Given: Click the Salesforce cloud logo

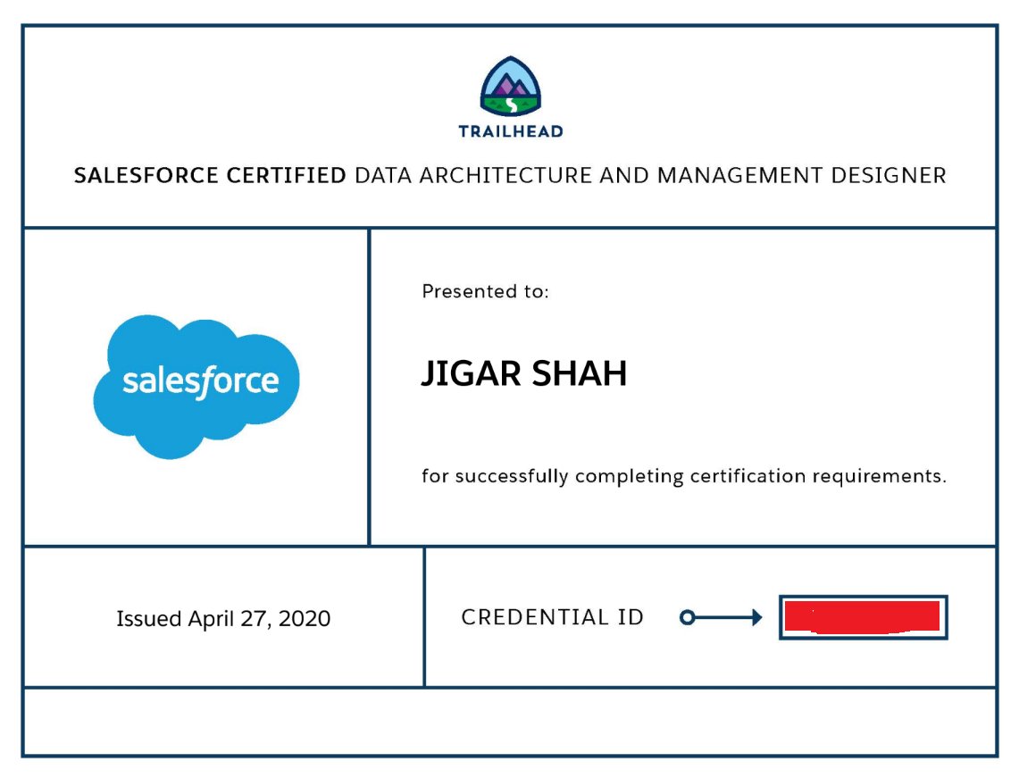Looking at the screenshot, I should [x=196, y=386].
